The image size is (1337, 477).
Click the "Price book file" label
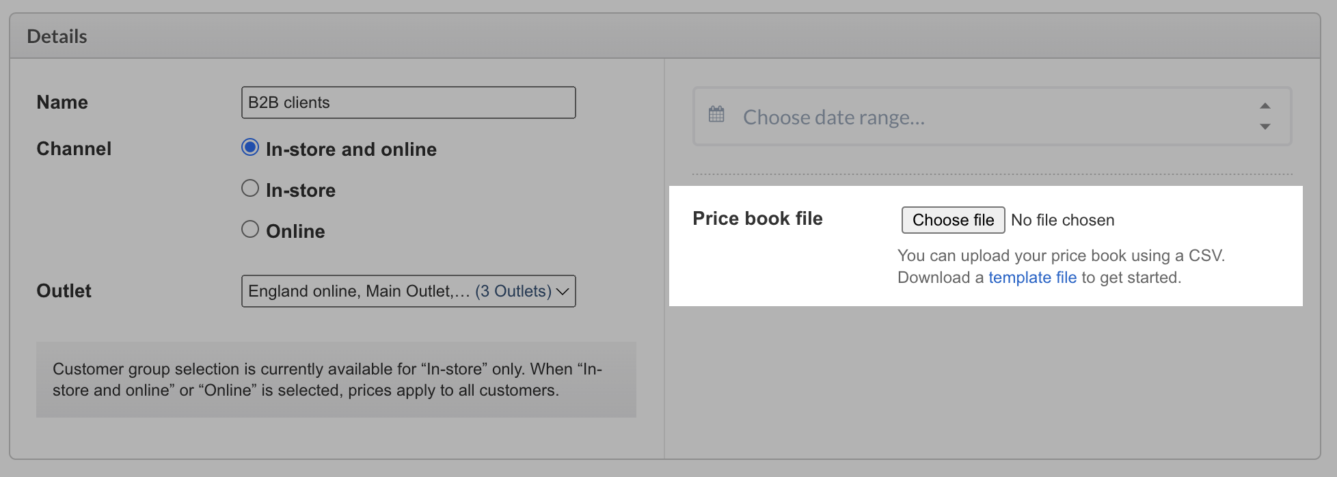pyautogui.click(x=757, y=219)
